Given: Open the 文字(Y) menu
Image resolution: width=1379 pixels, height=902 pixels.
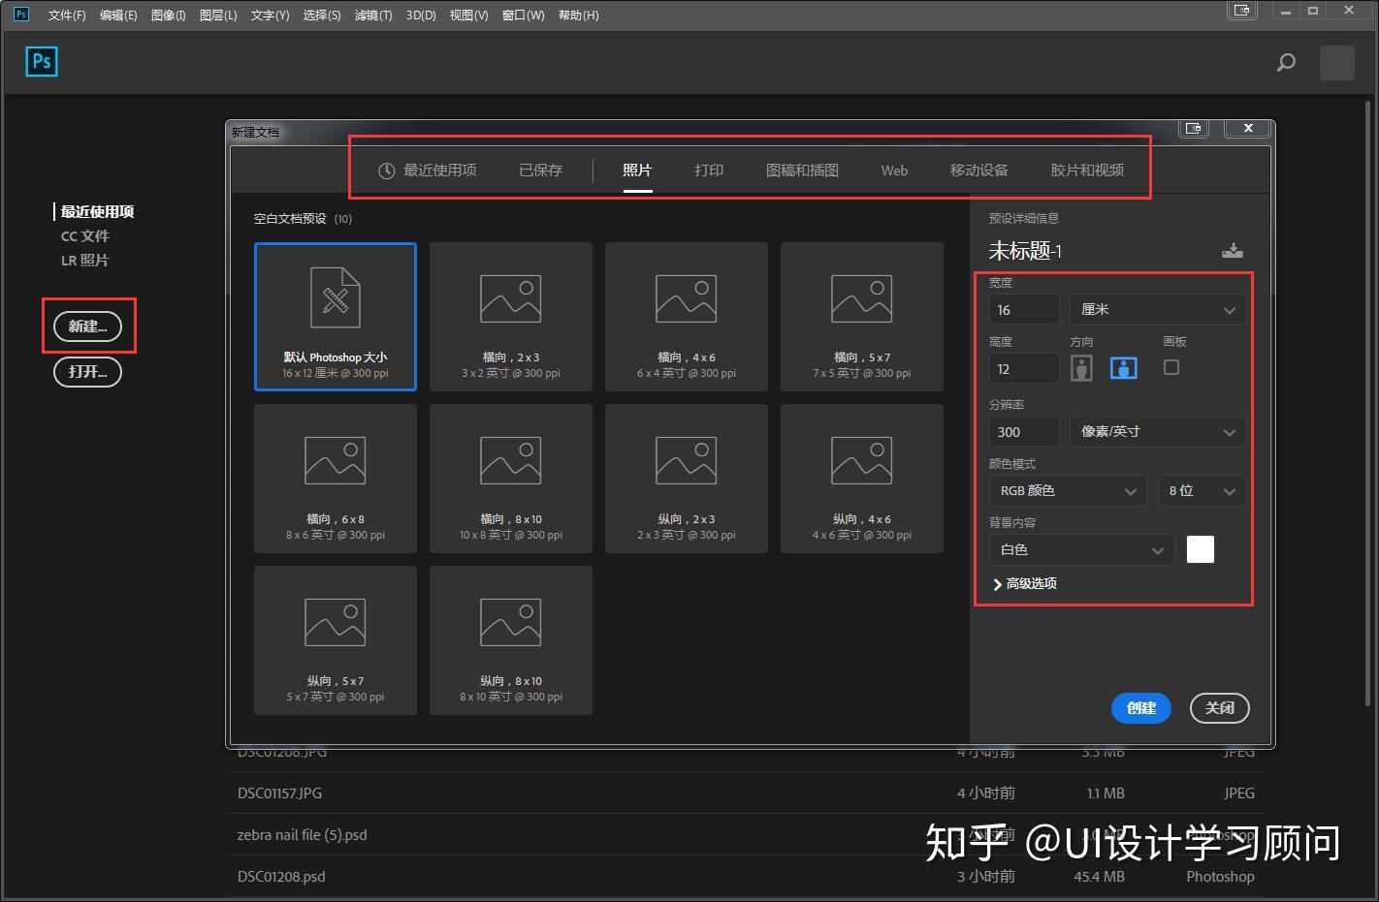Looking at the screenshot, I should [x=270, y=16].
